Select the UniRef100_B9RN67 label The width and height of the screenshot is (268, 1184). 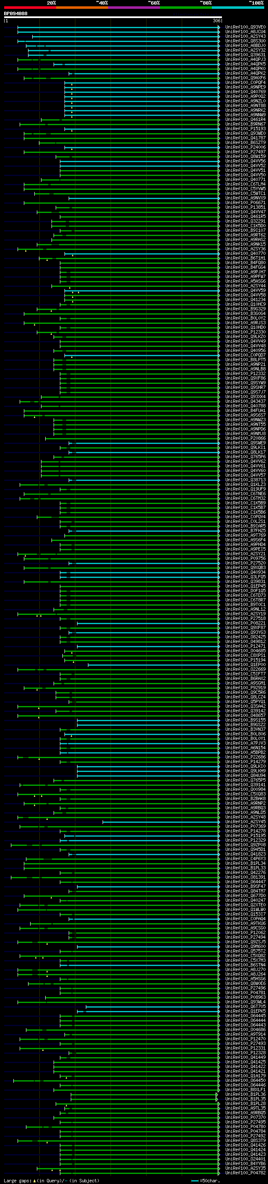[245, 124]
